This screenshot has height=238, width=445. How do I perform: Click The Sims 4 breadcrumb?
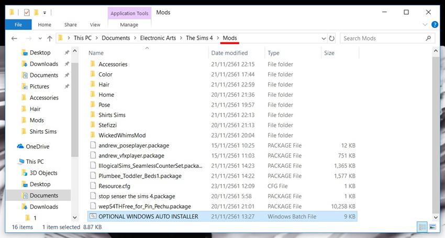coord(199,38)
